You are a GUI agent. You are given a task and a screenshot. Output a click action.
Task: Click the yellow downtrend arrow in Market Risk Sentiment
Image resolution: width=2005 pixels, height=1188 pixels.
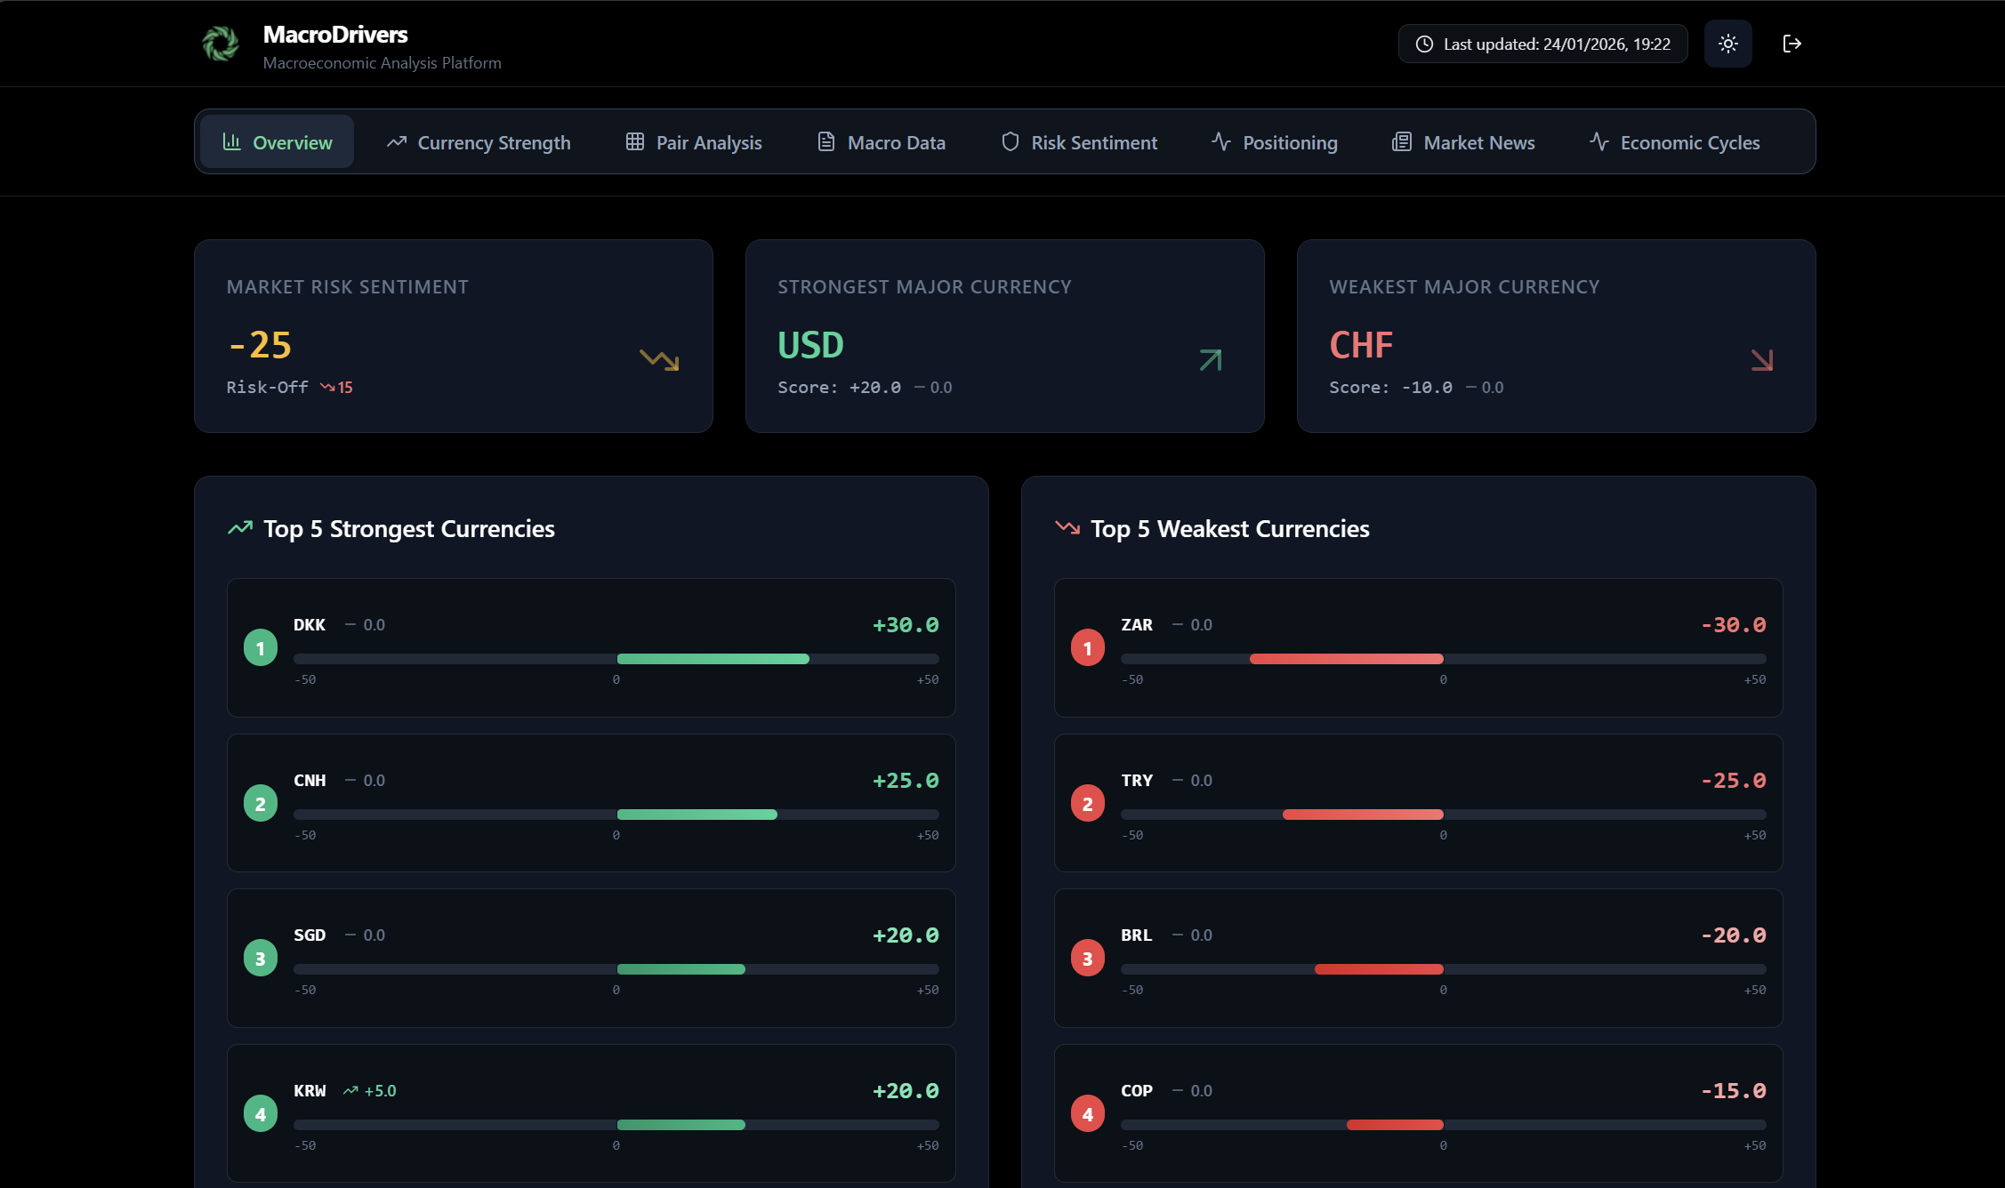click(x=659, y=359)
